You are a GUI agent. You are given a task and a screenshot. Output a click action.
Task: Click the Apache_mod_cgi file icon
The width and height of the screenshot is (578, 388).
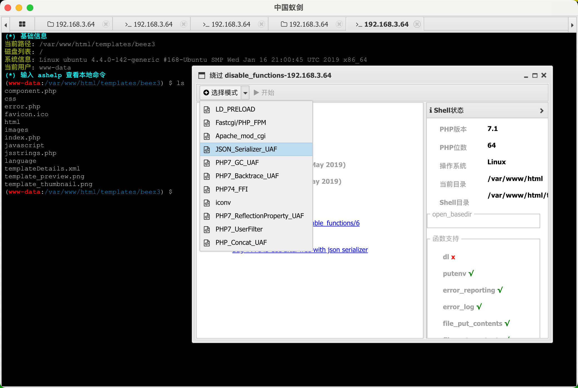coord(207,136)
